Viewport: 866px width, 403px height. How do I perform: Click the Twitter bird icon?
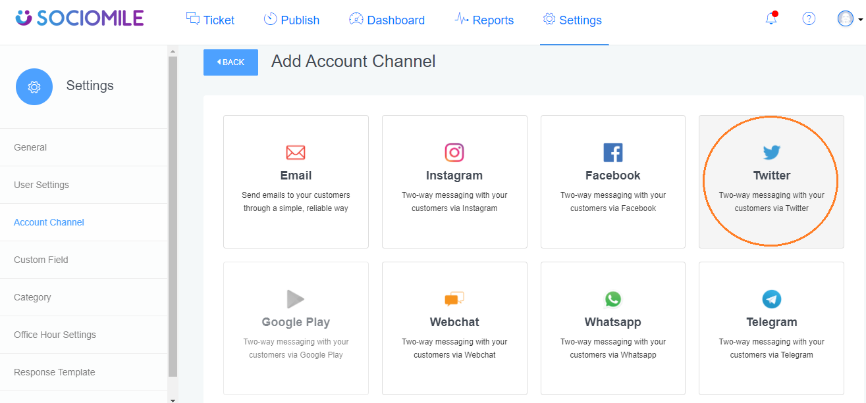pos(771,153)
